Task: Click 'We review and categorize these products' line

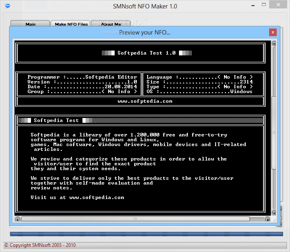Action: (x=129, y=159)
